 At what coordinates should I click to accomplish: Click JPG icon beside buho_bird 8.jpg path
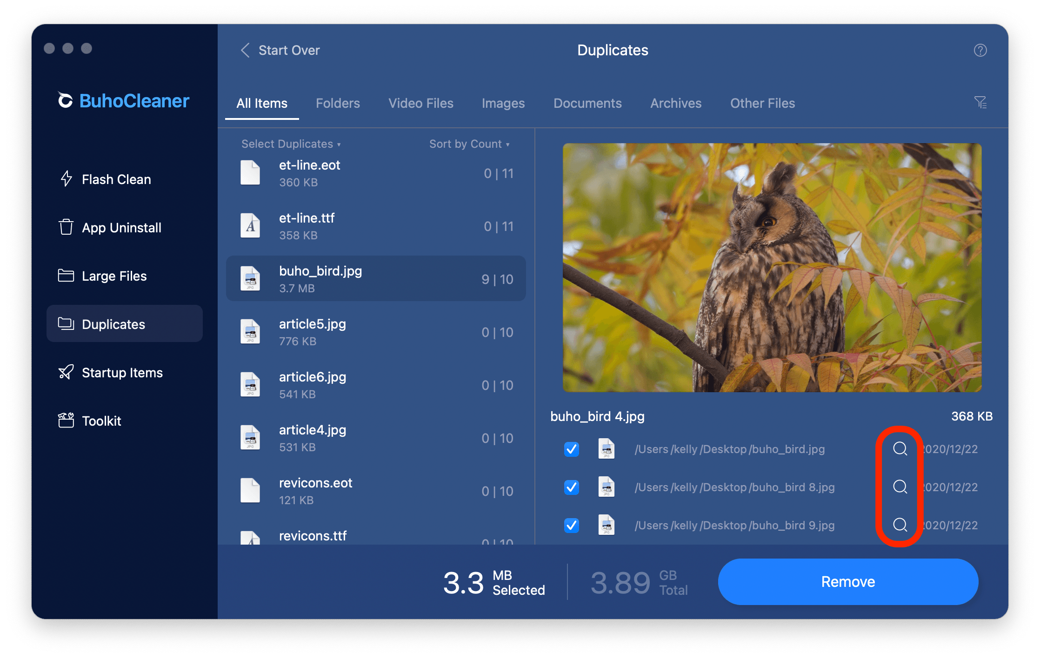606,487
